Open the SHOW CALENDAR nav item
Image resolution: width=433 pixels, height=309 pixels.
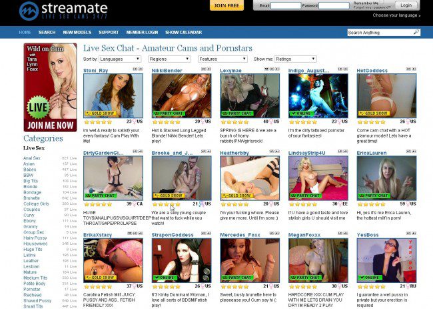(x=184, y=32)
